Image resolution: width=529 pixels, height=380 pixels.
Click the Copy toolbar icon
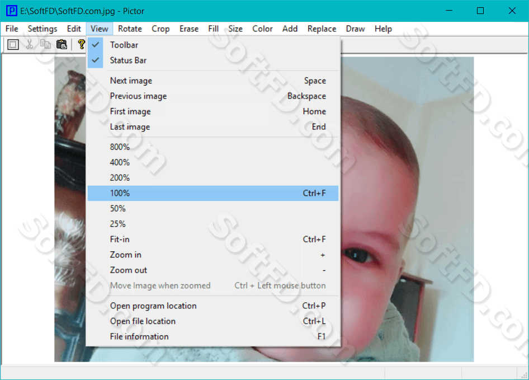point(45,45)
